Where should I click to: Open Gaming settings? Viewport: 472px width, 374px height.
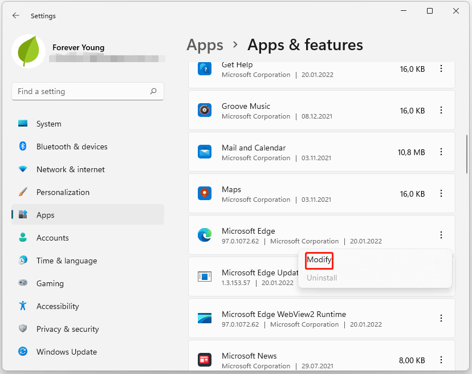(x=88, y=283)
